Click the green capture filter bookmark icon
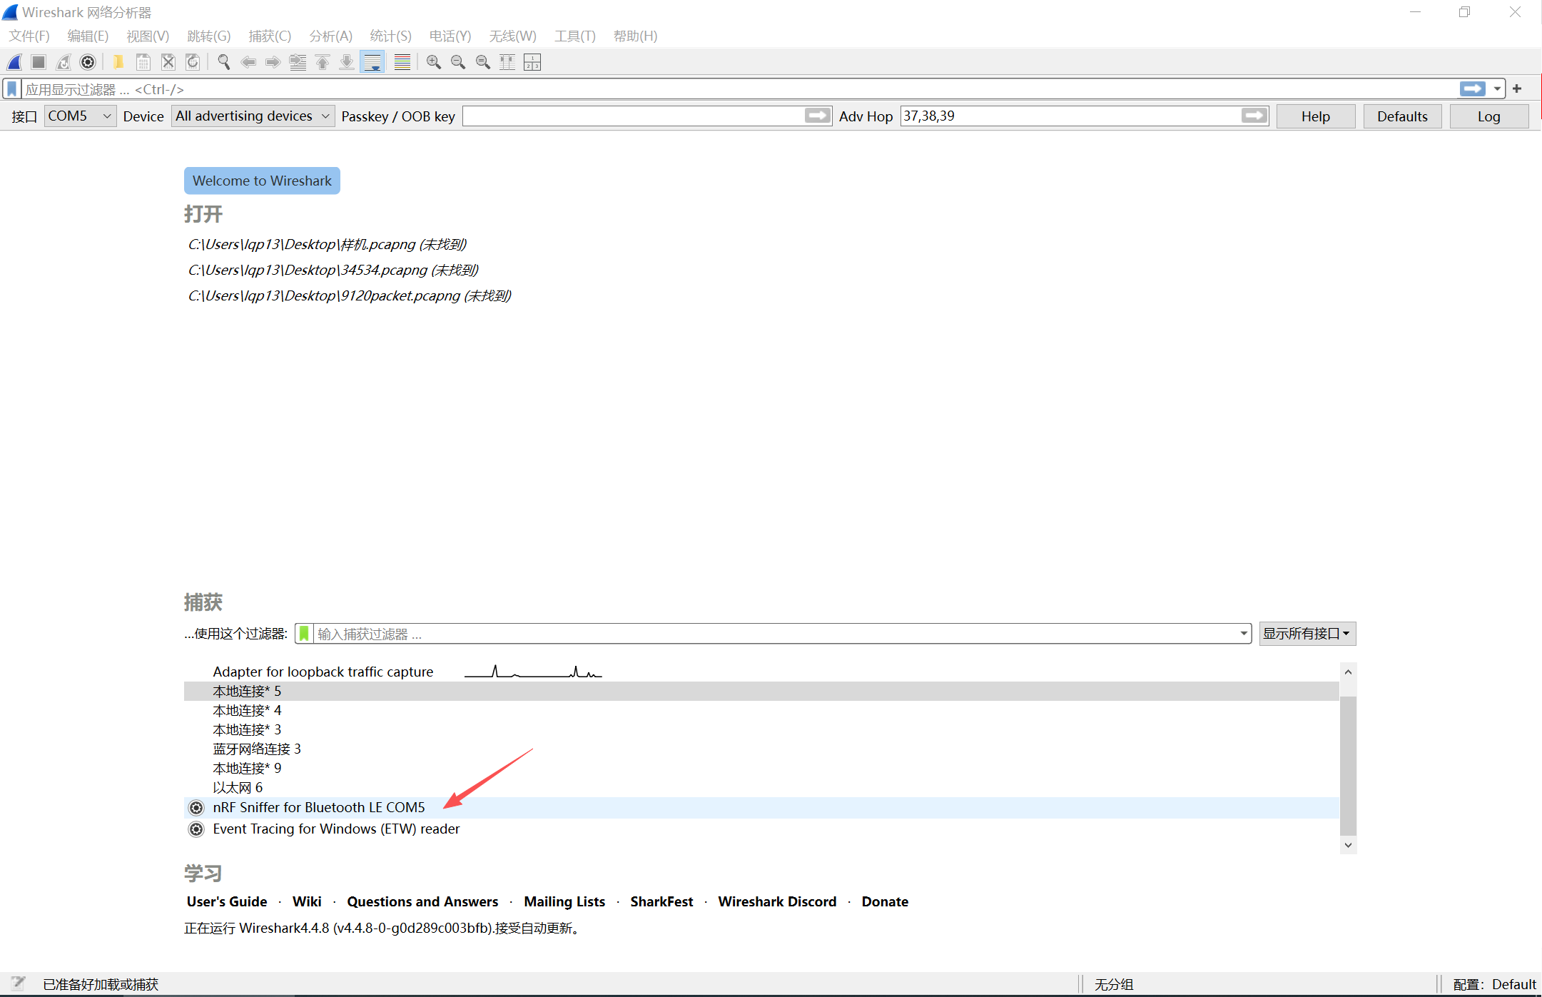 point(304,634)
